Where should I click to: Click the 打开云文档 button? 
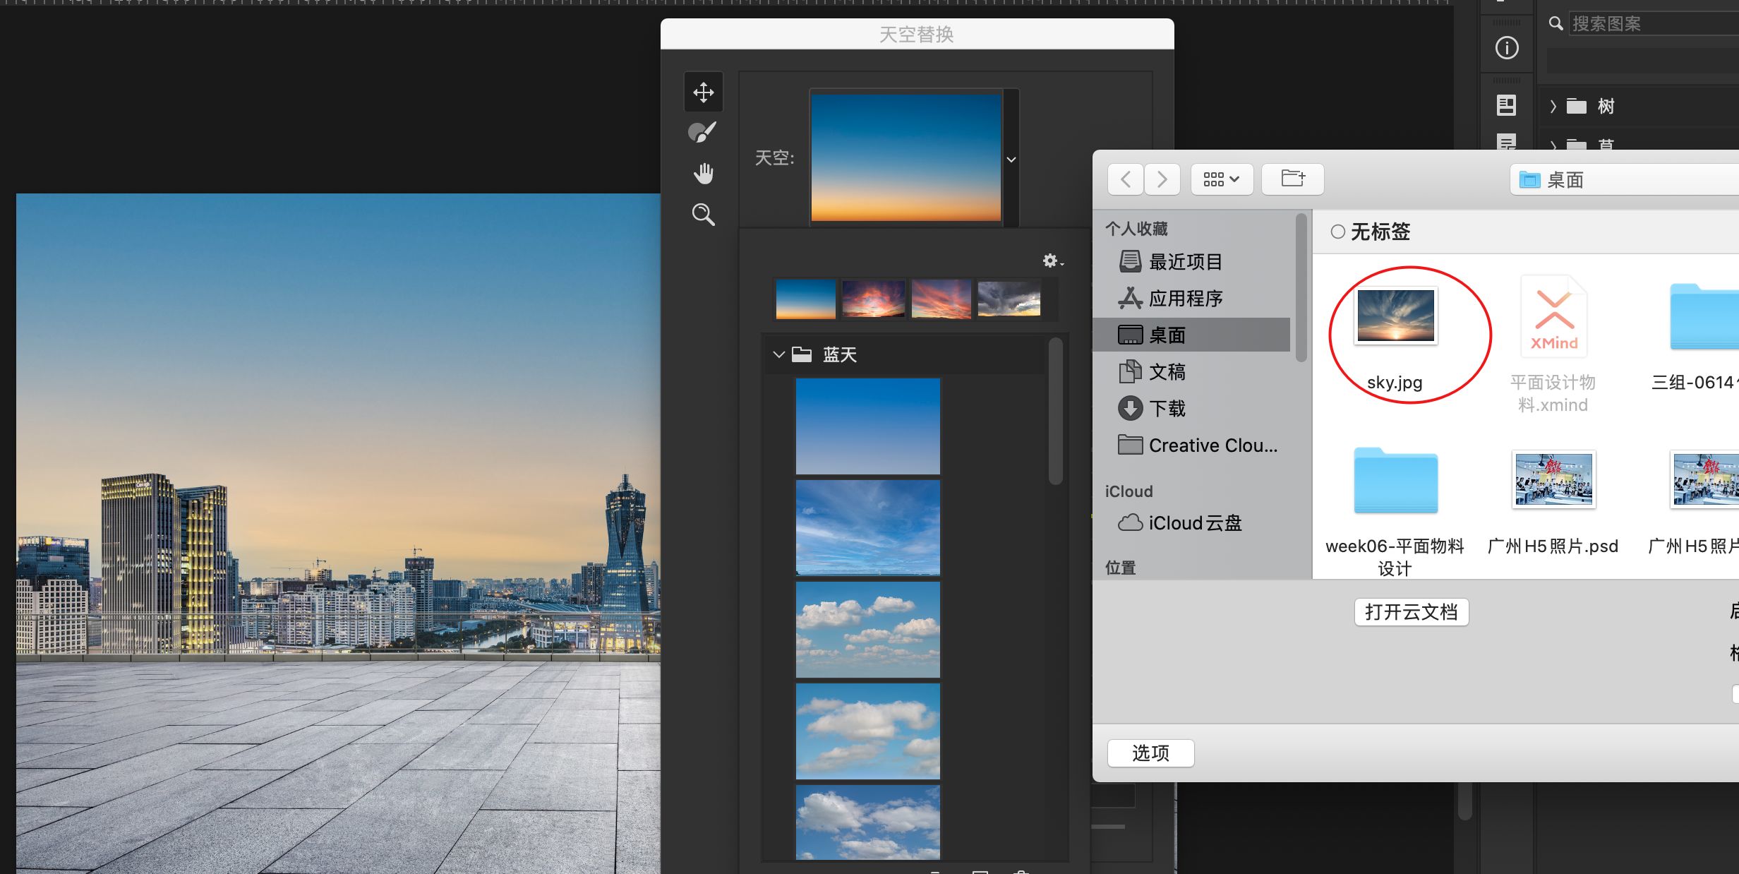pos(1411,611)
